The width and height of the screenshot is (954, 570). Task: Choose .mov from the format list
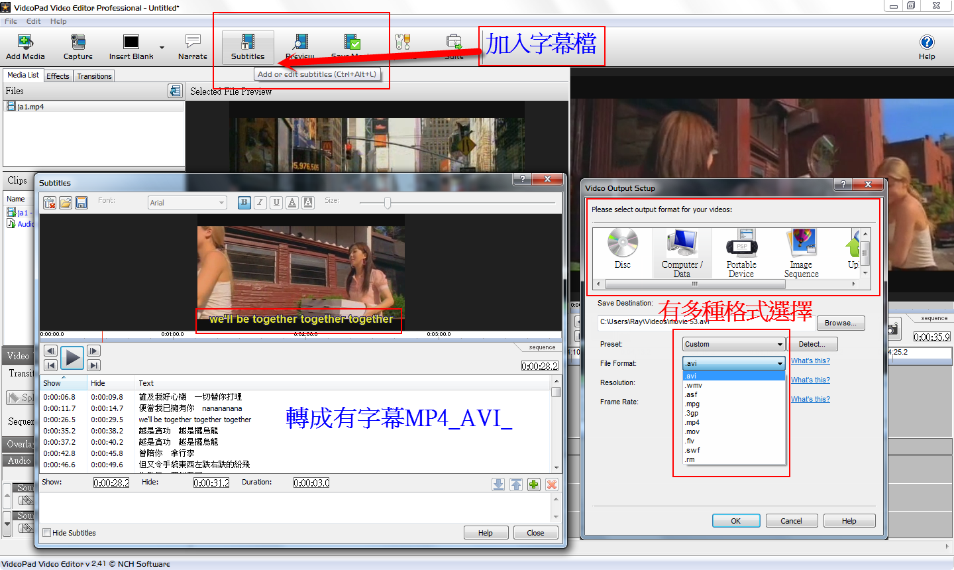[734, 432]
